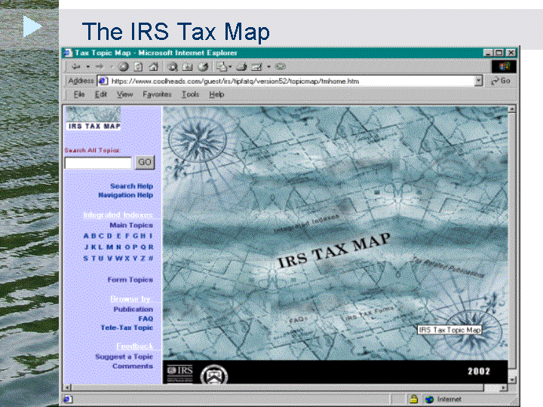Open the Favorites menu
Viewport: 543px width, 407px height.
click(x=157, y=94)
